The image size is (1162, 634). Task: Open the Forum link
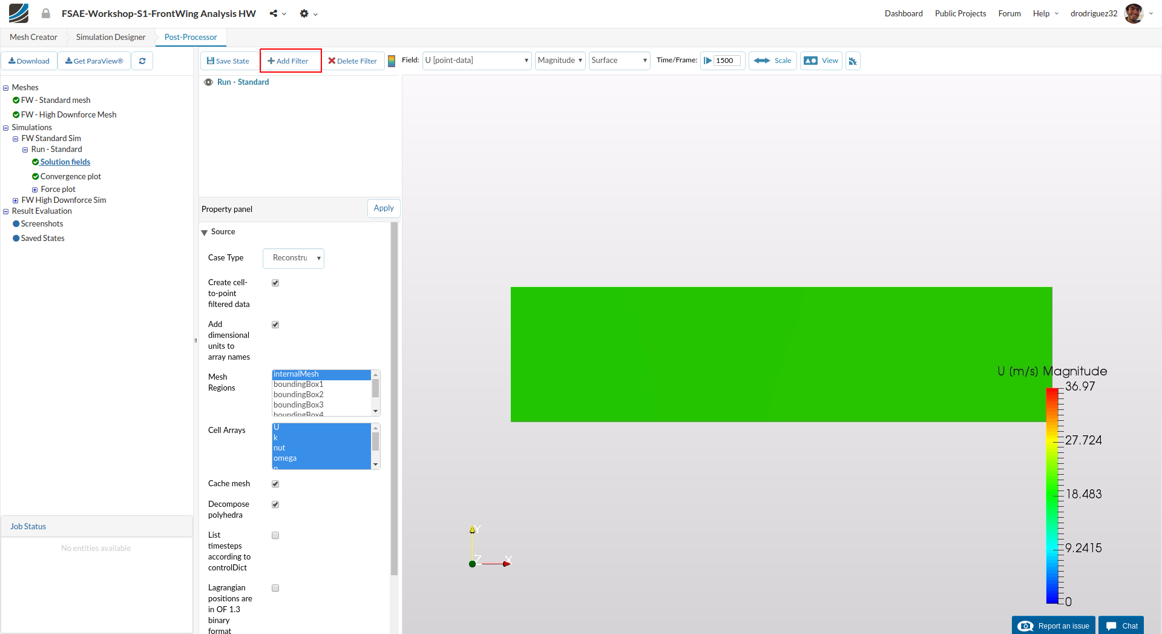pos(1009,13)
